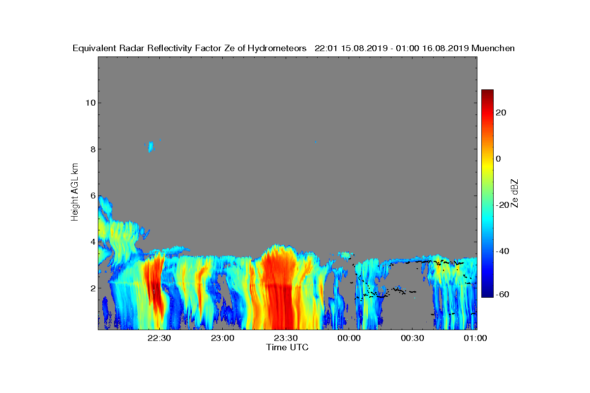This screenshot has width=590, height=393.
Task: Click the height tick label 10
Action: click(90, 103)
